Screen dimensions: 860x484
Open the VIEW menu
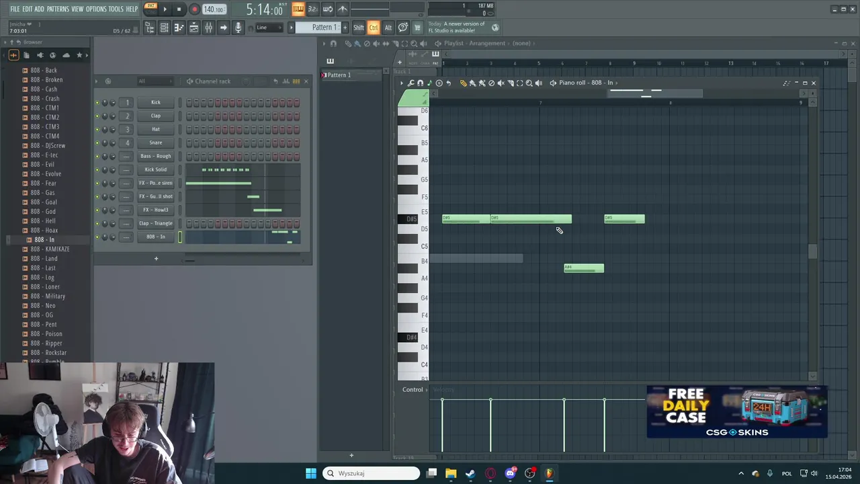click(77, 9)
